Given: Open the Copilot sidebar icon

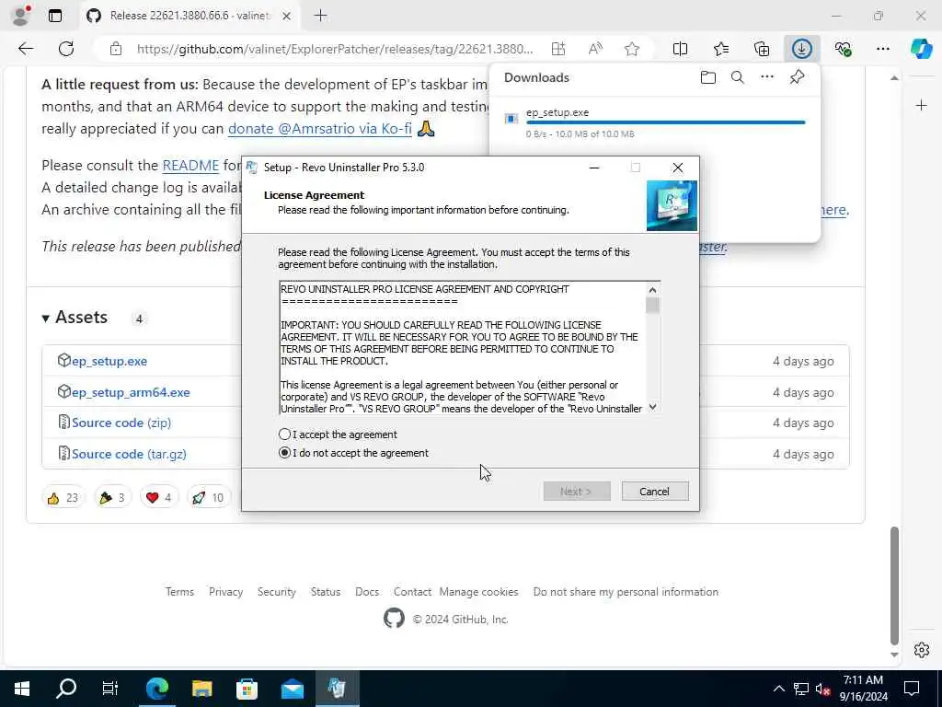Looking at the screenshot, I should click(x=921, y=49).
